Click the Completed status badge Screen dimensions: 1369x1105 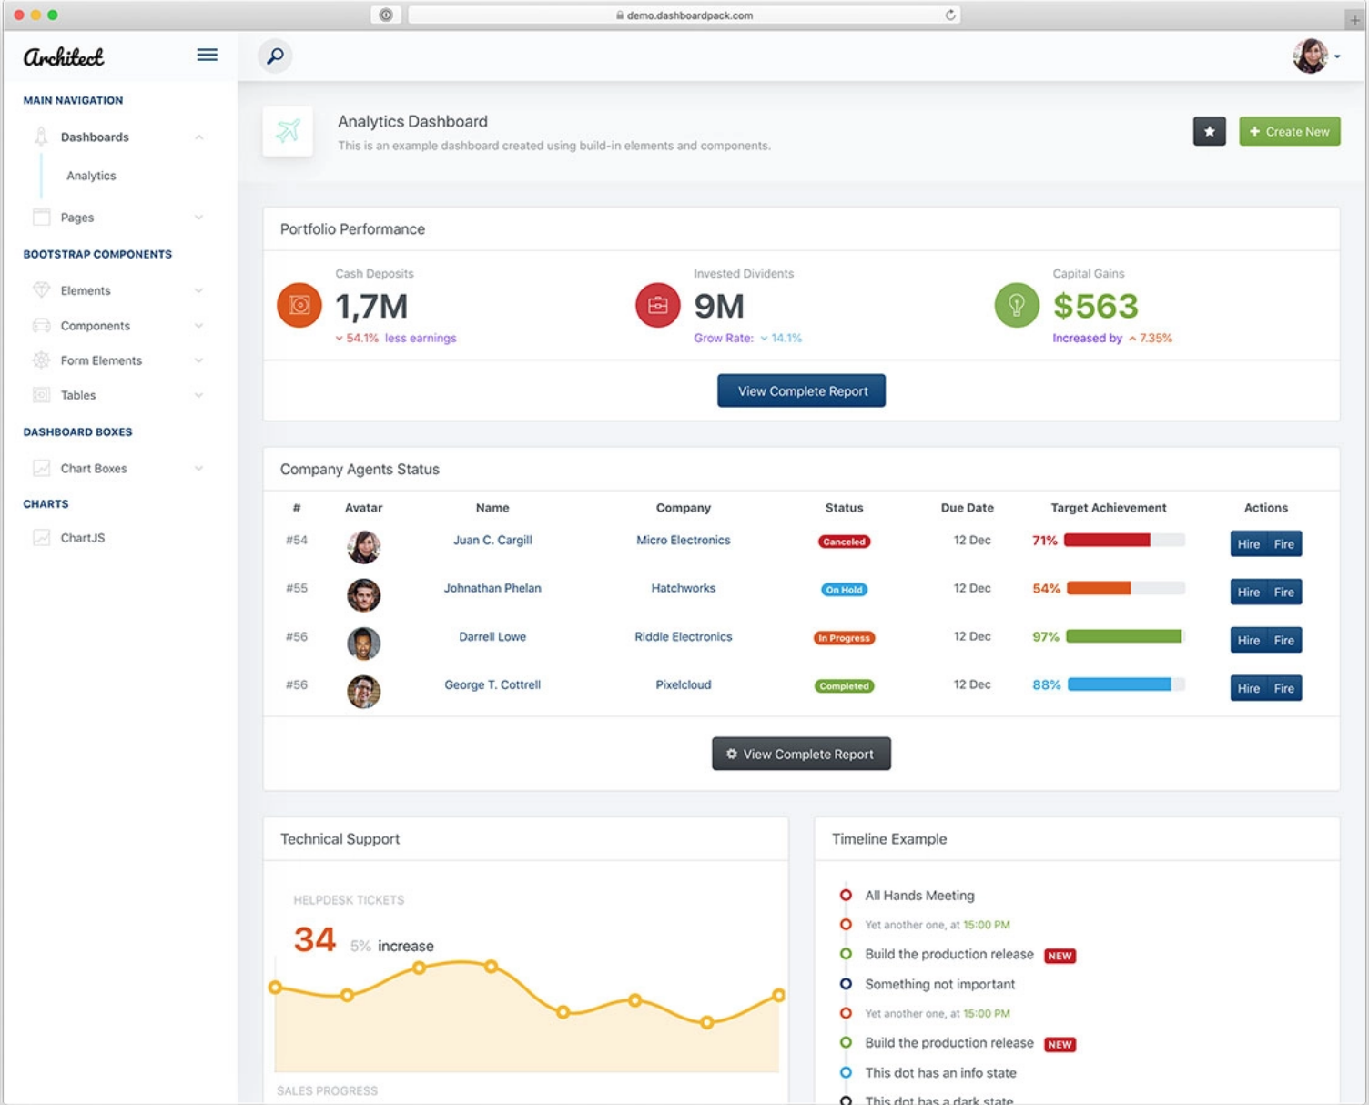tap(844, 686)
